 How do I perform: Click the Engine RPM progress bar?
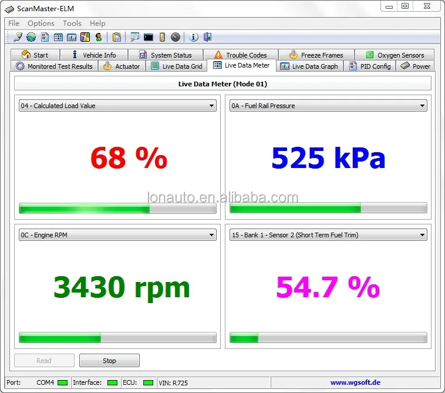[x=117, y=337]
